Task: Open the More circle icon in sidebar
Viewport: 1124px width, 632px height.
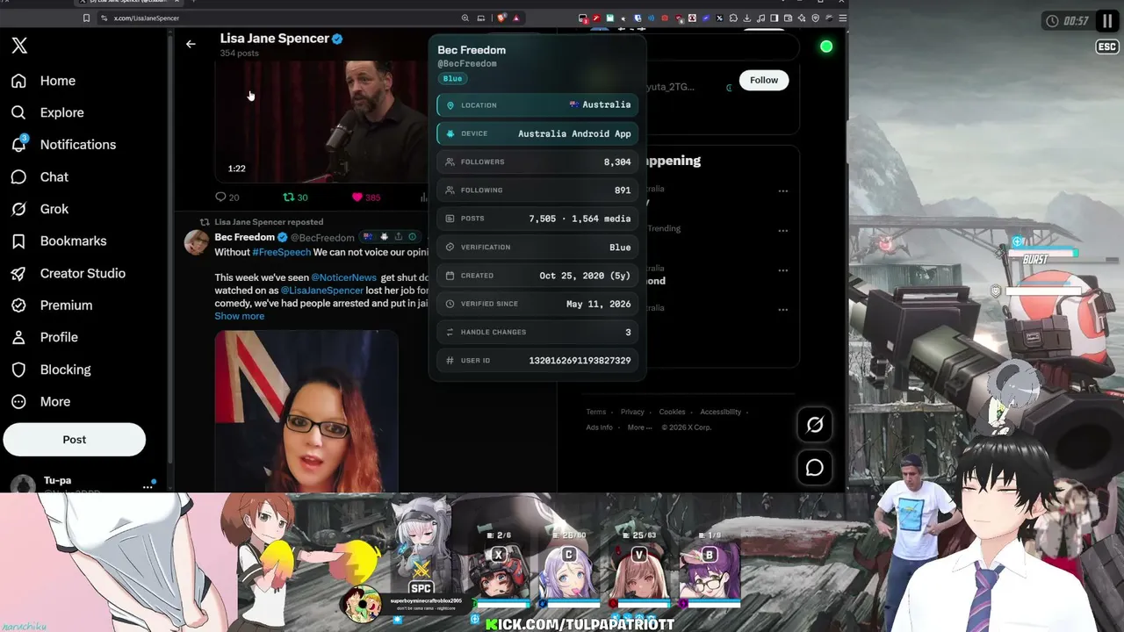Action: (x=18, y=401)
